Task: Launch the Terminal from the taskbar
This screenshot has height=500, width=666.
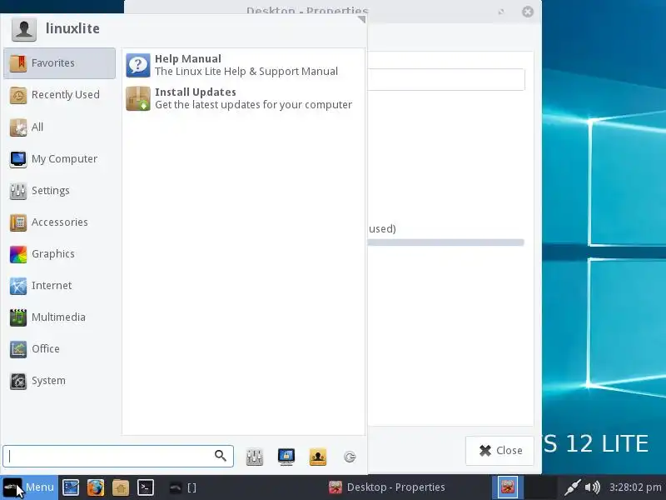Action: pyautogui.click(x=145, y=487)
